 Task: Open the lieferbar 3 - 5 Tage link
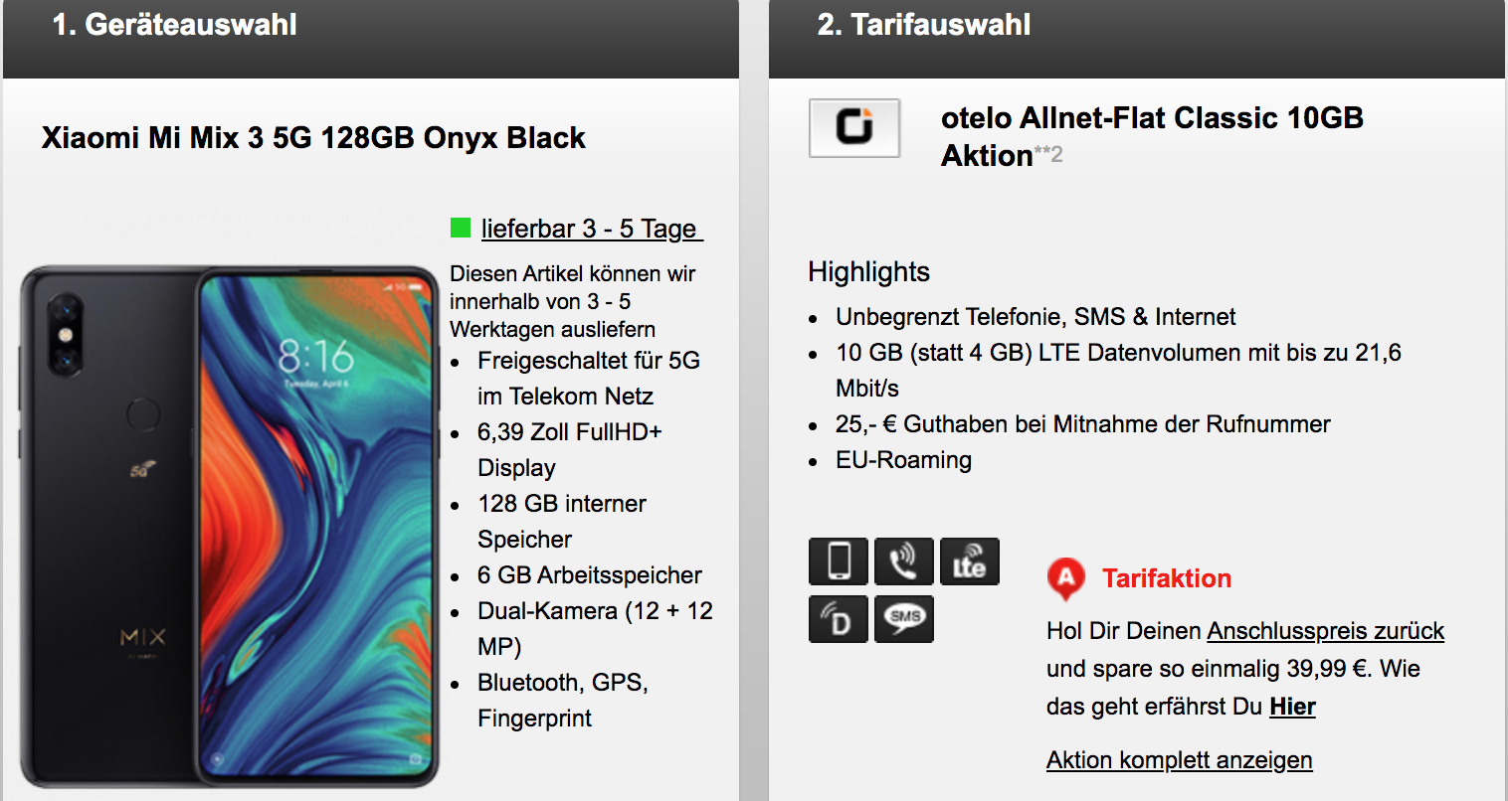tap(592, 229)
